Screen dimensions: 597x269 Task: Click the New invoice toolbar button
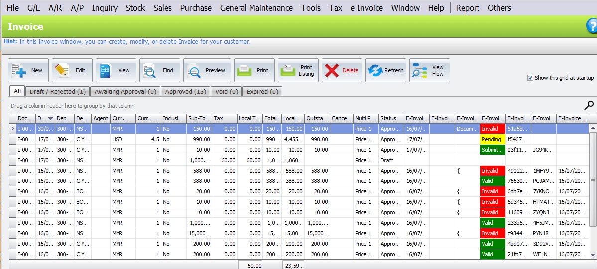coord(28,70)
